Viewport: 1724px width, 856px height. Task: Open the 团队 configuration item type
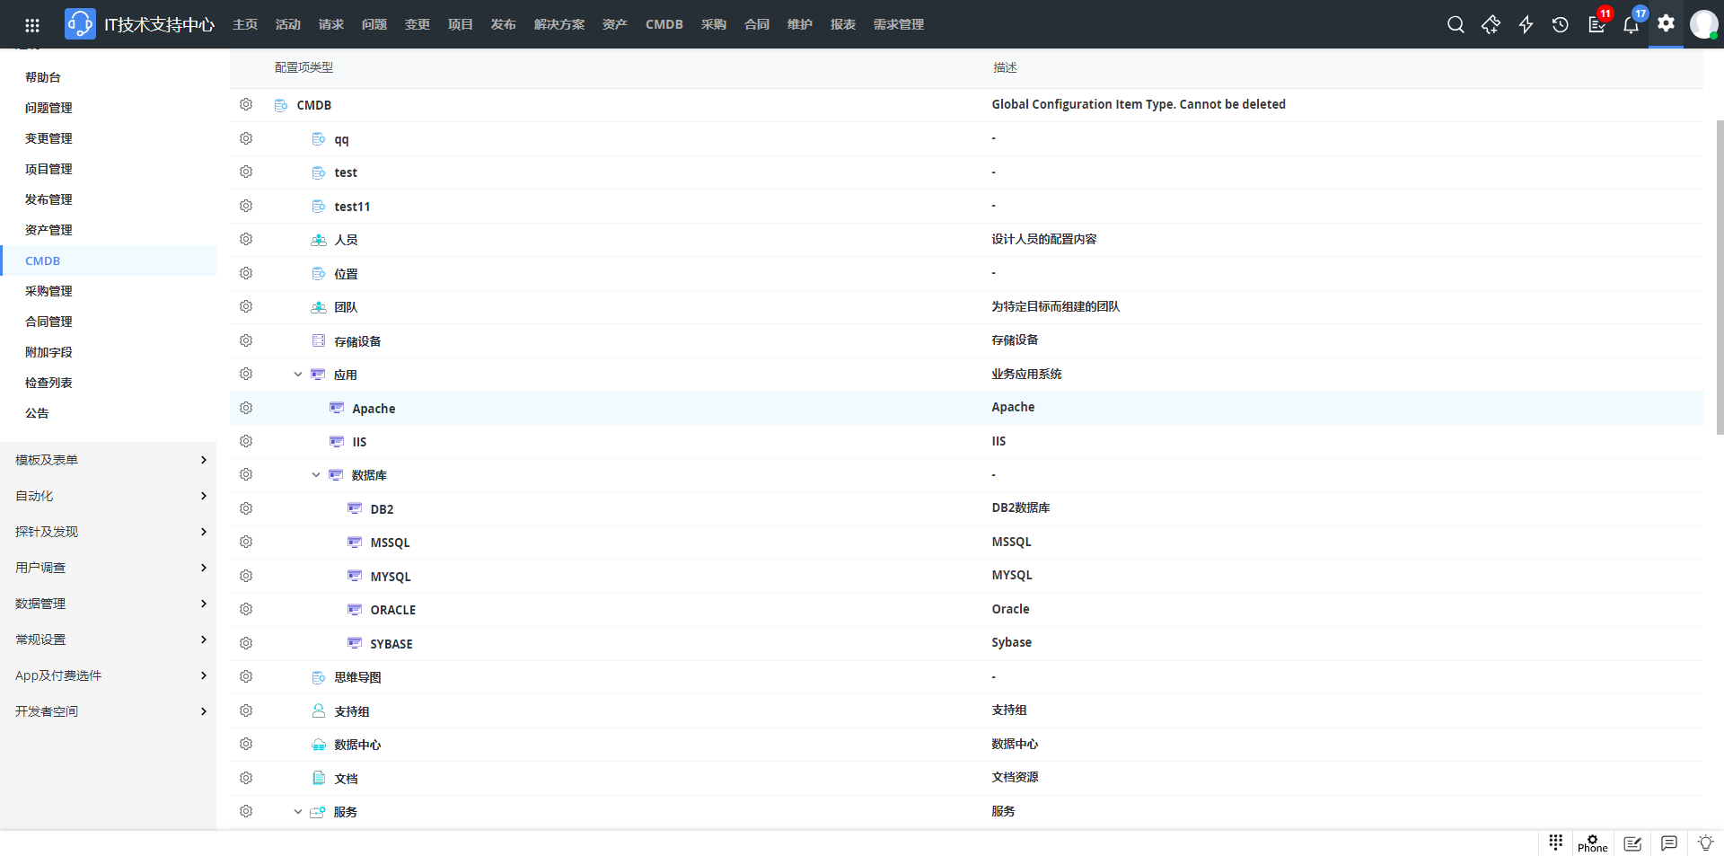click(346, 307)
